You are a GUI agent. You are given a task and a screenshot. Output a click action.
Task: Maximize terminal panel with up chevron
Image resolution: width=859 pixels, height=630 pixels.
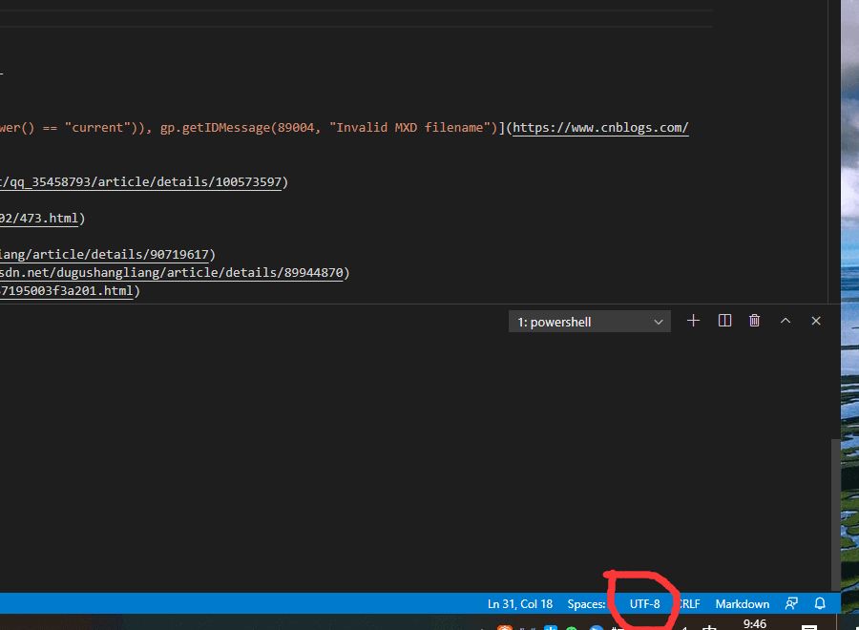[786, 321]
